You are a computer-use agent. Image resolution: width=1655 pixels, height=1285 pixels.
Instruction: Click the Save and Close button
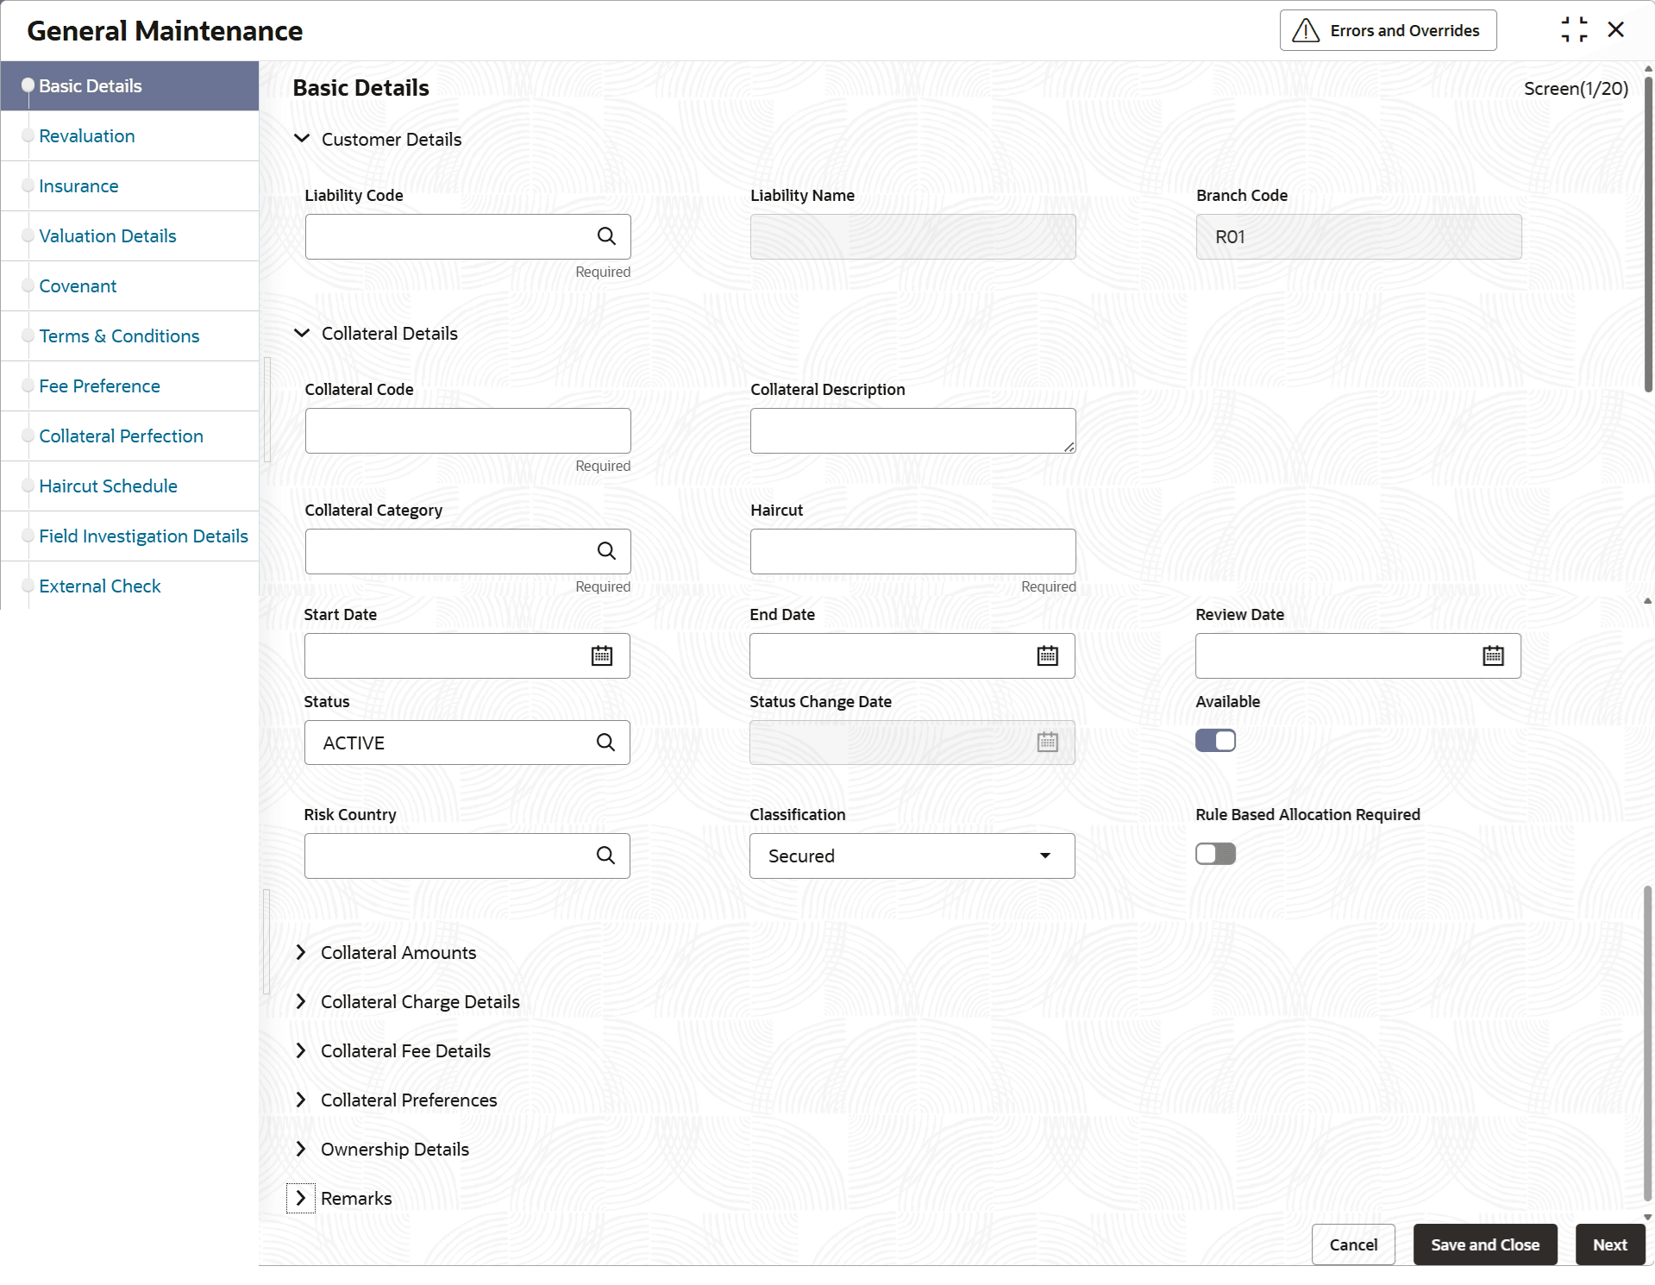click(x=1484, y=1244)
